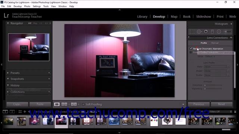This screenshot has height=134, width=239.
Task: Open toolbar content dropdown arrow
Action: (183, 104)
